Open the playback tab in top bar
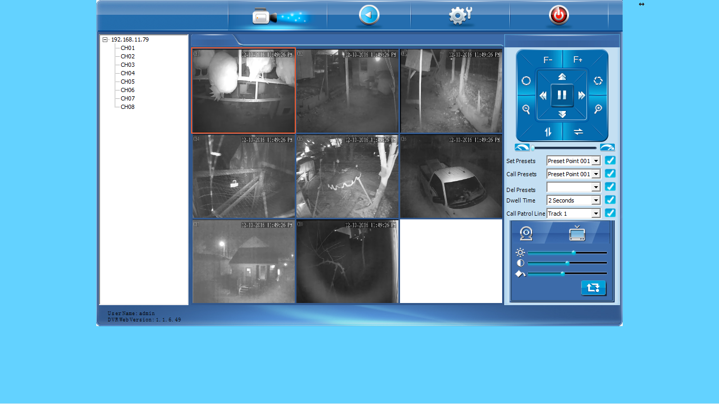The width and height of the screenshot is (719, 404). 368,16
